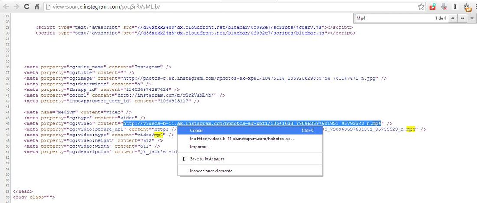Choose Copiar from the context menu
The width and height of the screenshot is (477, 203).
[x=250, y=130]
